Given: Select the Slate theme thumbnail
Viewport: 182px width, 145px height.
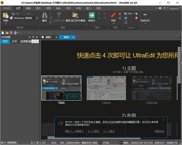Looking at the screenshot, I should point(61,88).
